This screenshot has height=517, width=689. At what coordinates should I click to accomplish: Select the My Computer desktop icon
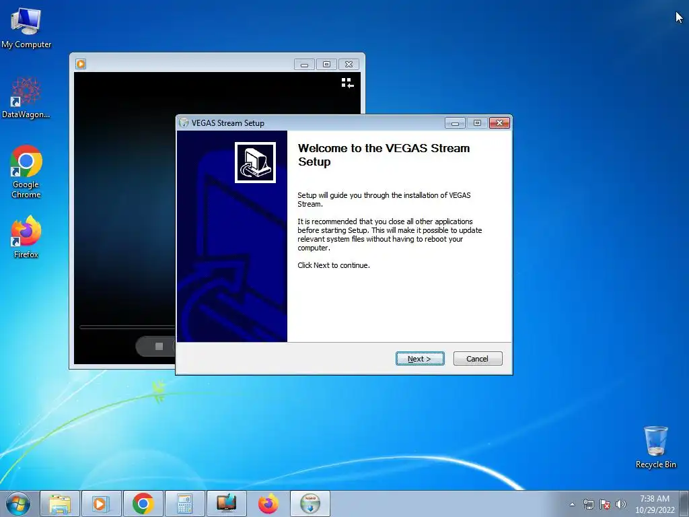pyautogui.click(x=26, y=28)
